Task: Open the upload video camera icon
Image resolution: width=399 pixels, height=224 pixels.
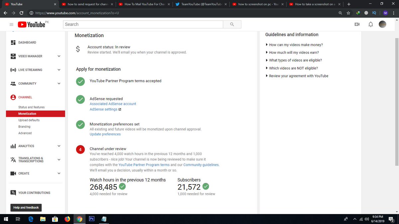Action: pyautogui.click(x=357, y=24)
